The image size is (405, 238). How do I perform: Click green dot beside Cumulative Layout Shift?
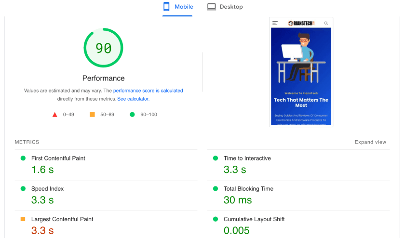(216, 219)
